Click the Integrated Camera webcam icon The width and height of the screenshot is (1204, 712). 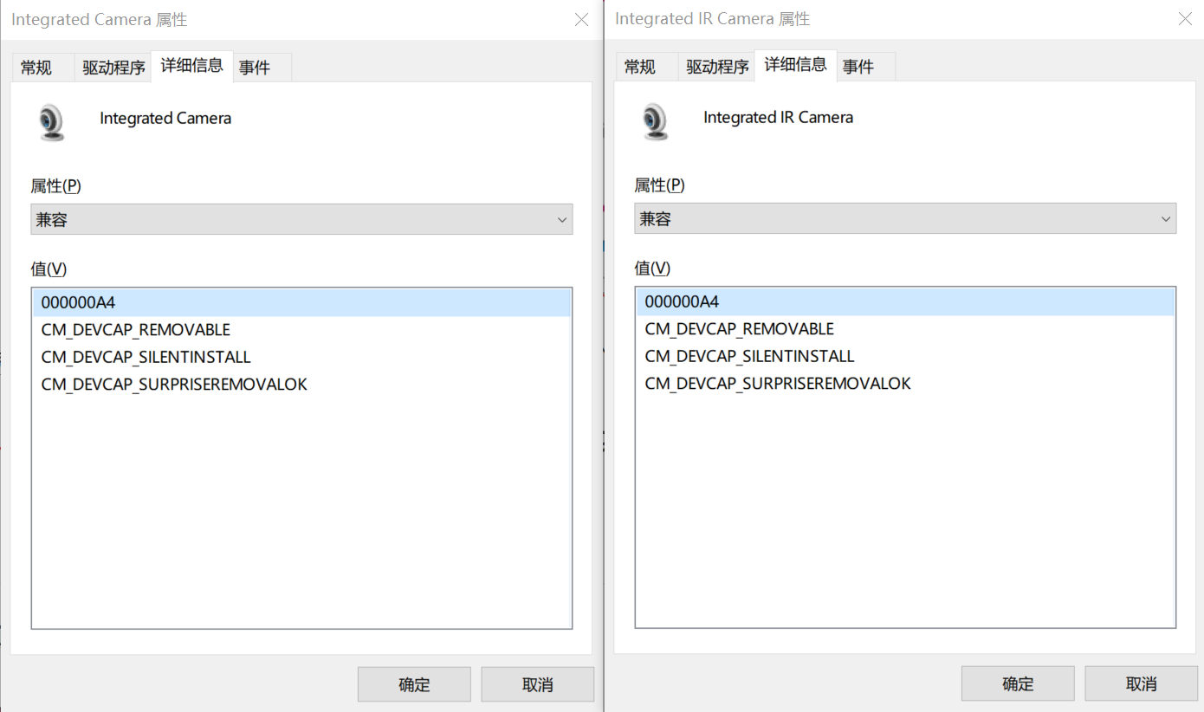tap(50, 121)
